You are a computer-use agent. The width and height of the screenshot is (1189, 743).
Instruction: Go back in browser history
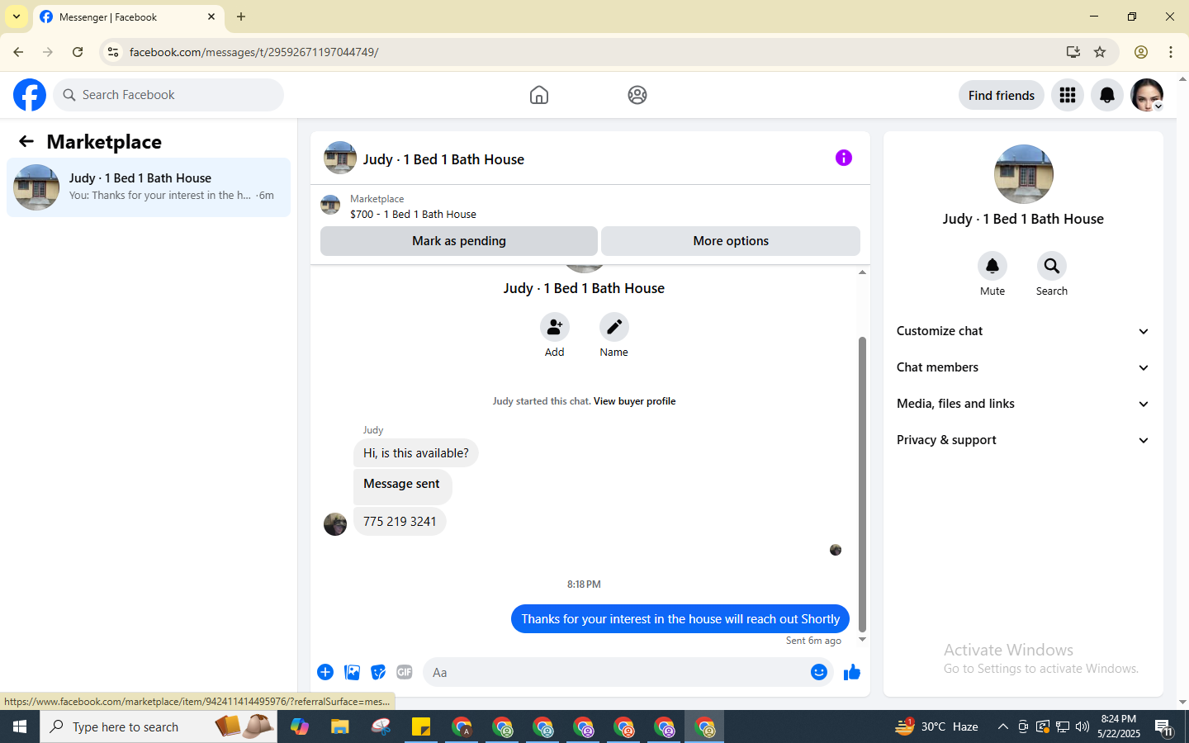(x=18, y=52)
